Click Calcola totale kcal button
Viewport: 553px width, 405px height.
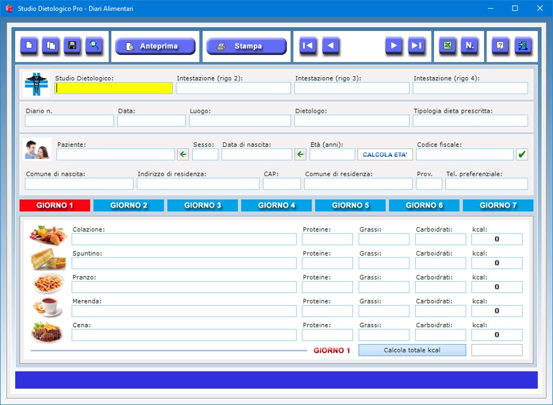413,351
